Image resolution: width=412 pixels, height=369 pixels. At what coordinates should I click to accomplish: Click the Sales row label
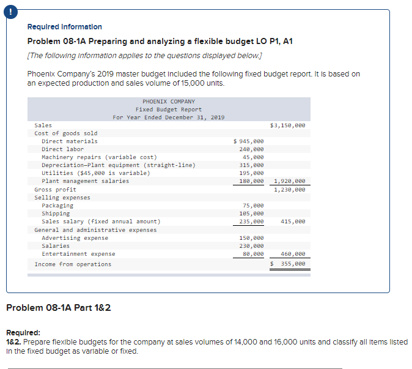[43, 125]
